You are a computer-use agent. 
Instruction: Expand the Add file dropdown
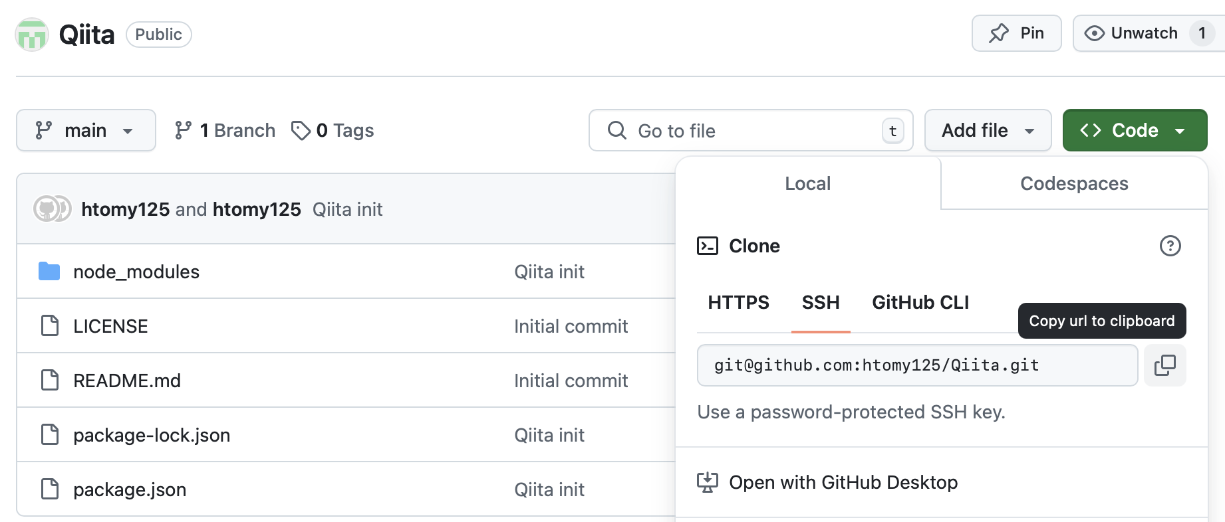988,130
